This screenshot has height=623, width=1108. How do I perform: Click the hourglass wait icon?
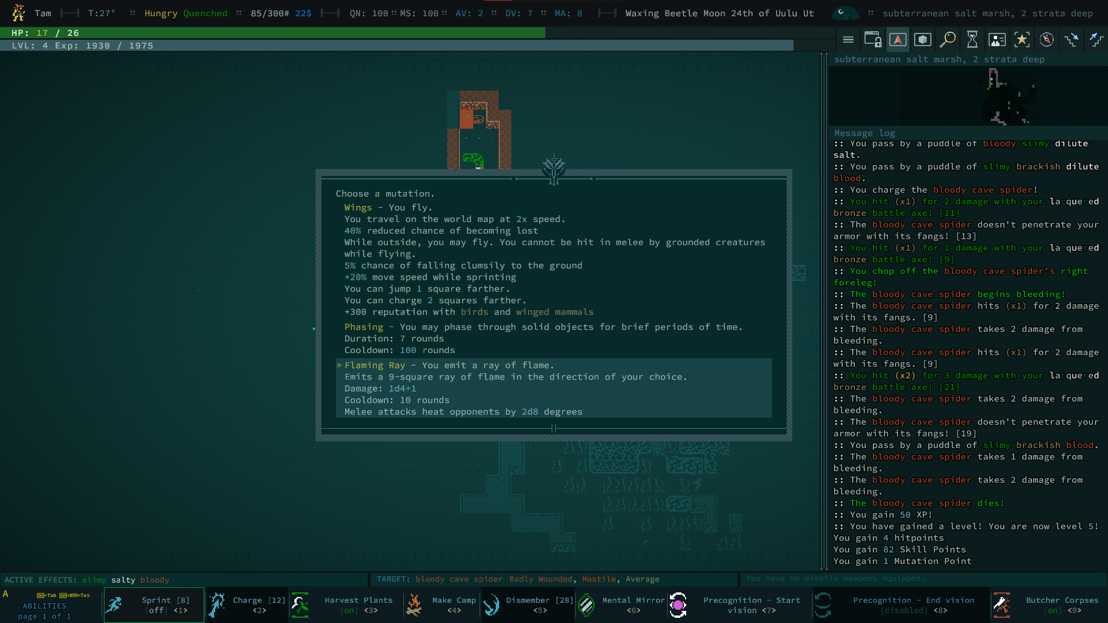pyautogui.click(x=972, y=40)
